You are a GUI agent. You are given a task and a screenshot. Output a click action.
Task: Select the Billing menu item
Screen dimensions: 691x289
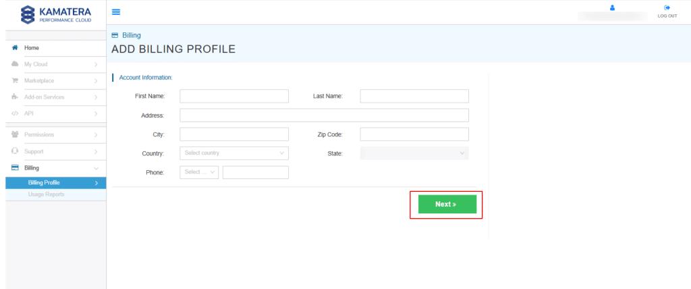coord(56,168)
